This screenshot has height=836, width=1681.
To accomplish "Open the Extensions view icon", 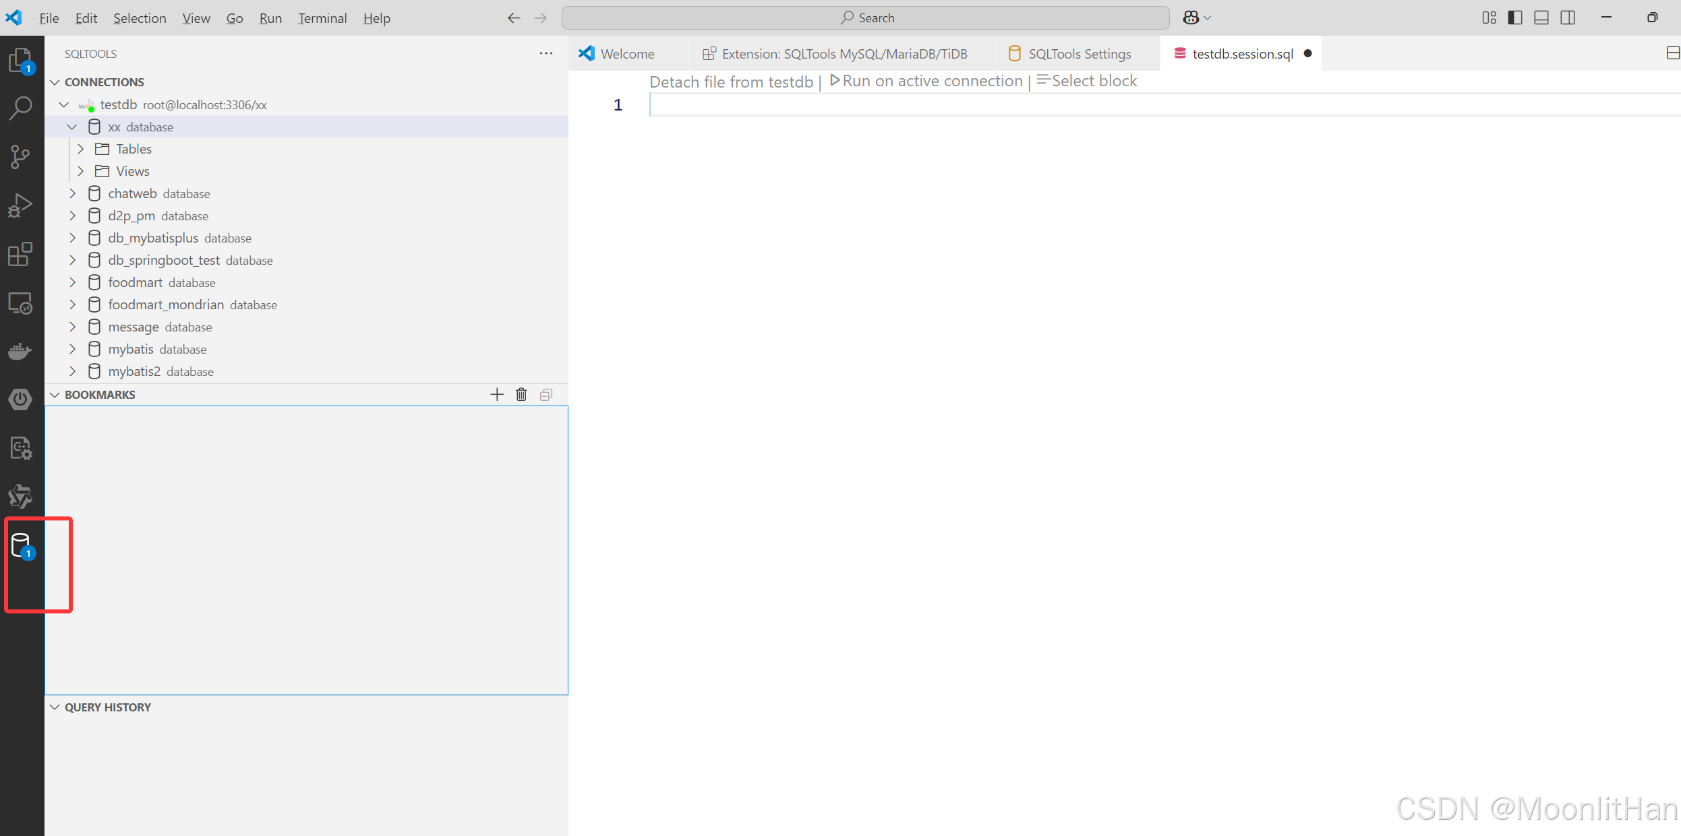I will [x=20, y=254].
